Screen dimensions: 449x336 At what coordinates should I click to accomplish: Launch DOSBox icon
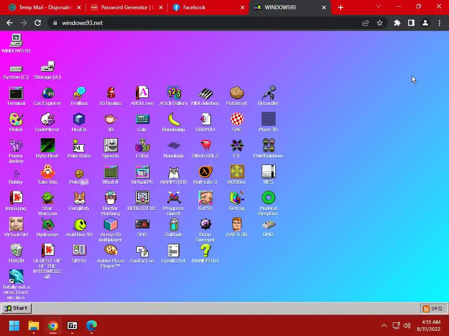pyautogui.click(x=237, y=175)
